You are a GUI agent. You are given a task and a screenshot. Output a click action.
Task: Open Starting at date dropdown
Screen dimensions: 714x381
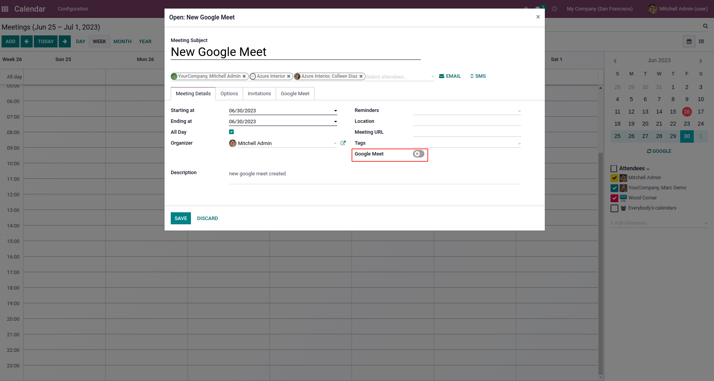tap(335, 111)
